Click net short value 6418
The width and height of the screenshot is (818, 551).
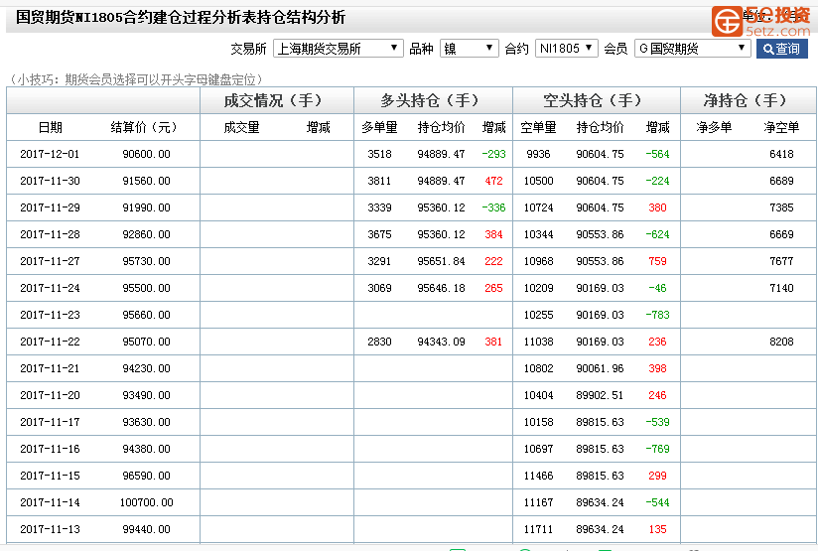(781, 154)
